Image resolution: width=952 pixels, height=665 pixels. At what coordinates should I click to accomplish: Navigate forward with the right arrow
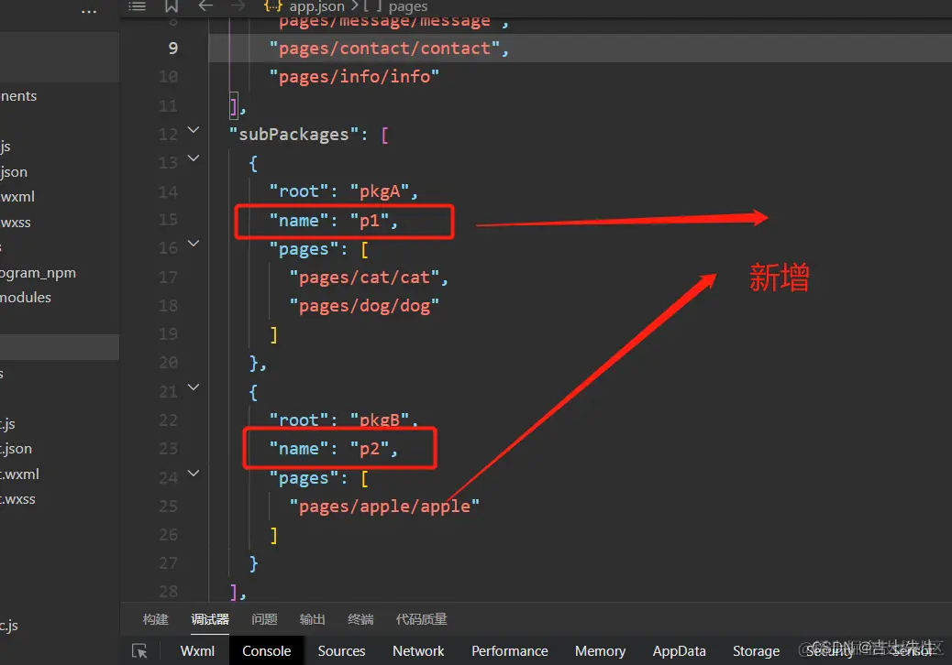(238, 6)
